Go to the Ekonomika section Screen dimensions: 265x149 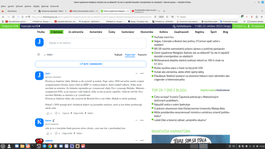tap(147, 32)
